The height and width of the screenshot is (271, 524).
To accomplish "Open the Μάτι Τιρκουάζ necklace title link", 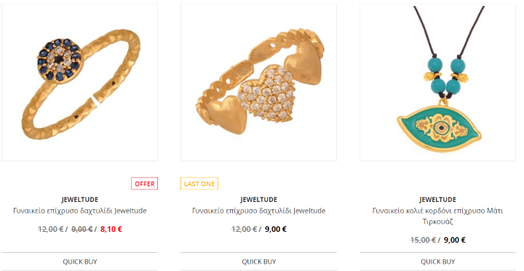I will [x=438, y=216].
